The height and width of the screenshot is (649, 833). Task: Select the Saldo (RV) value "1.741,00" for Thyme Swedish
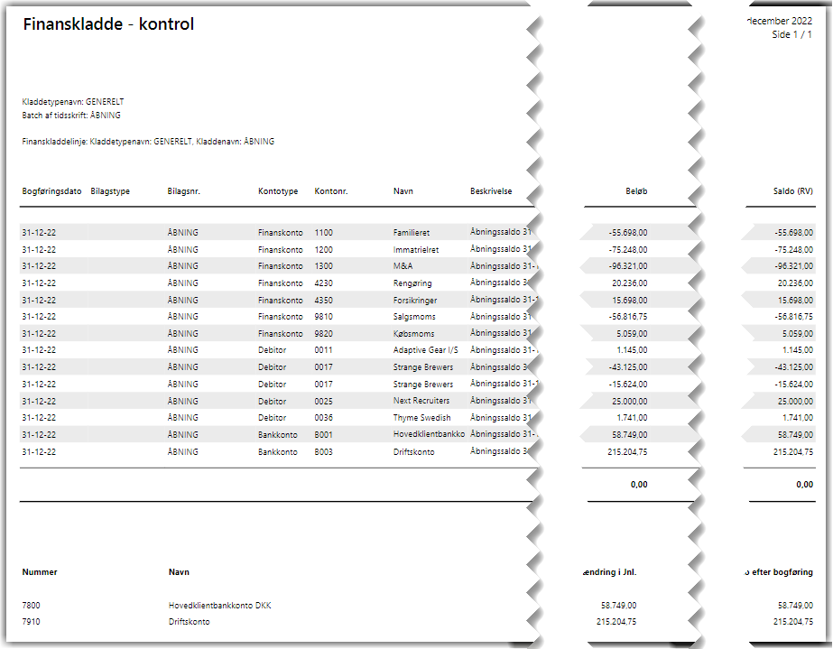pyautogui.click(x=798, y=418)
